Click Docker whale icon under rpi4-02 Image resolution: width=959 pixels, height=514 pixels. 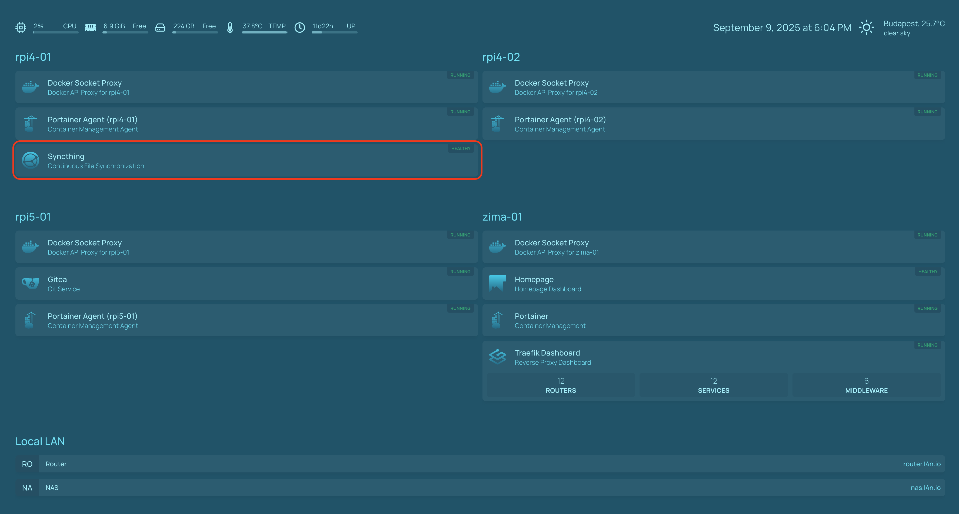coord(497,87)
